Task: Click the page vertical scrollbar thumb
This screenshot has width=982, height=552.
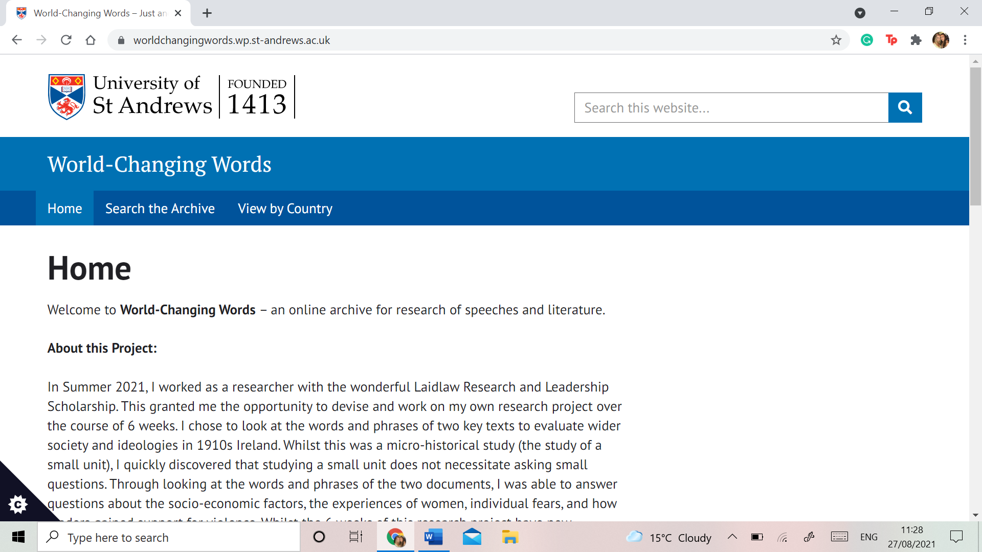Action: tap(975, 135)
